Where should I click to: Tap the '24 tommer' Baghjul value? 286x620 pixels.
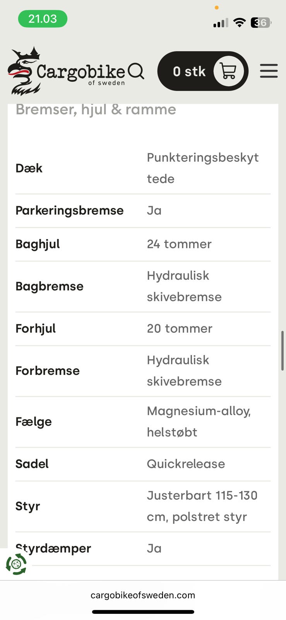(x=179, y=244)
